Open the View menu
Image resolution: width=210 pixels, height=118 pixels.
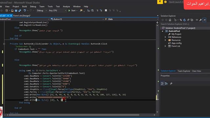pos(7,7)
